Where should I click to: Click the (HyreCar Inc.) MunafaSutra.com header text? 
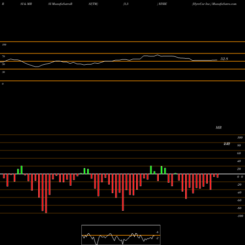click(214, 4)
